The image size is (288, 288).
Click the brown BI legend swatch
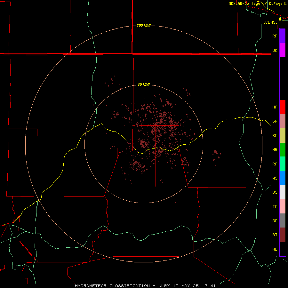283,235
